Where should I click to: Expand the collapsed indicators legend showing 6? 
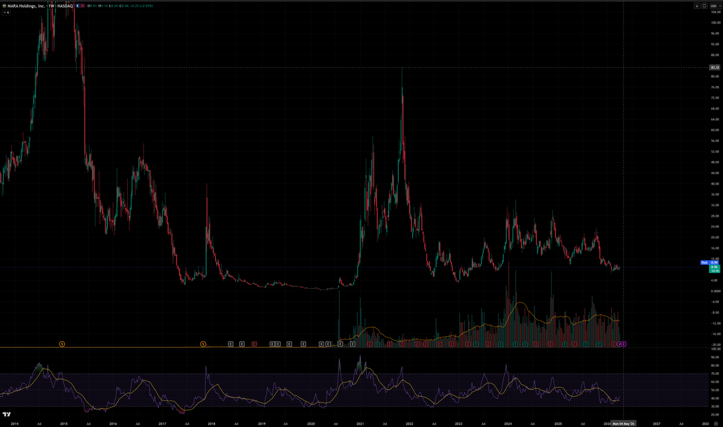pyautogui.click(x=6, y=13)
